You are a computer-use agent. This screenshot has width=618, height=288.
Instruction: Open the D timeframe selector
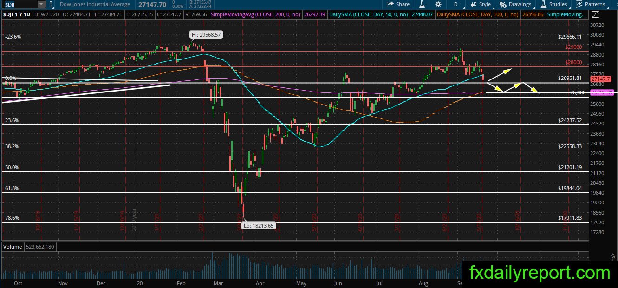tap(456, 4)
